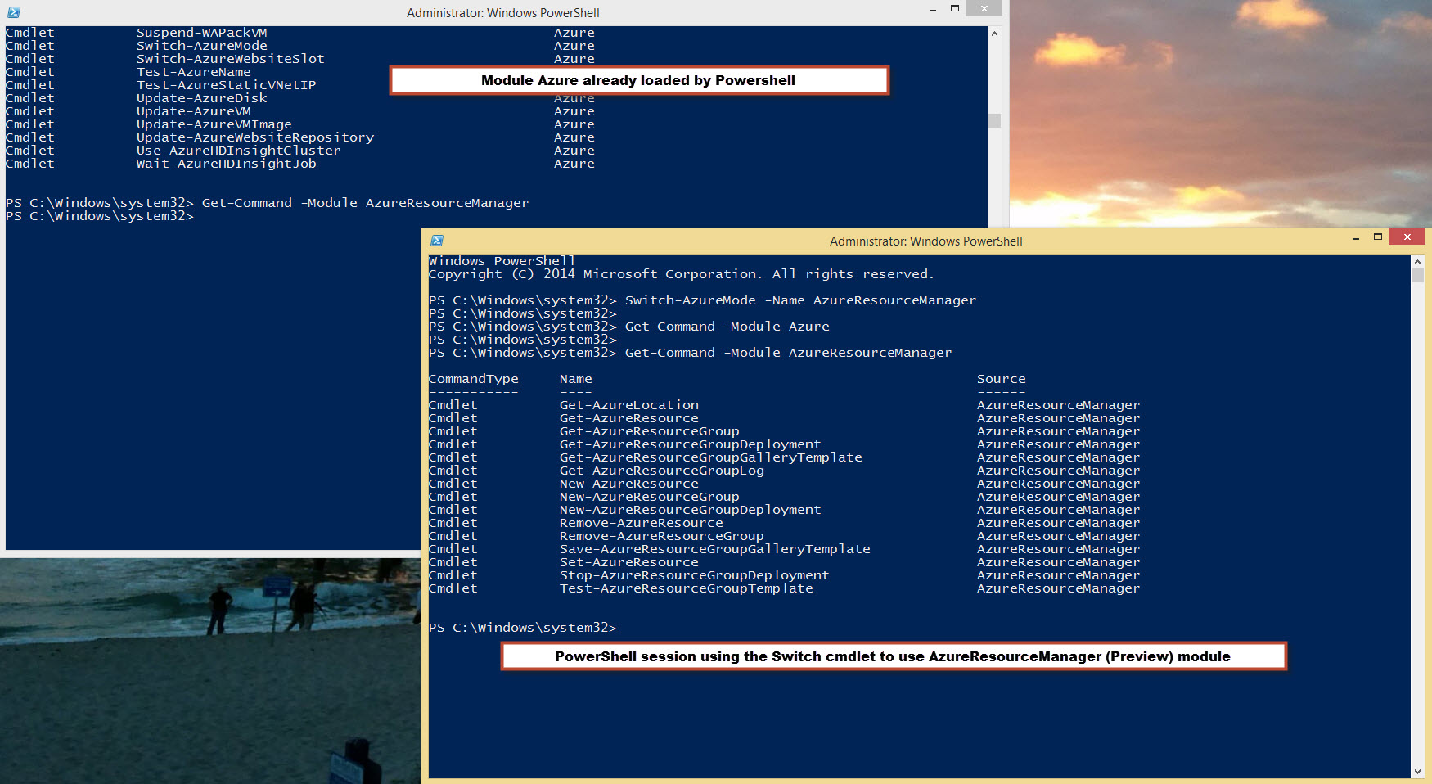Maximize the back PowerShell window

click(955, 9)
